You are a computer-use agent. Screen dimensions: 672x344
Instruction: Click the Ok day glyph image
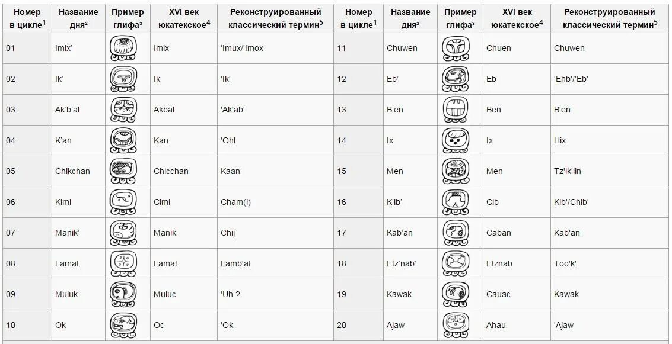(123, 326)
